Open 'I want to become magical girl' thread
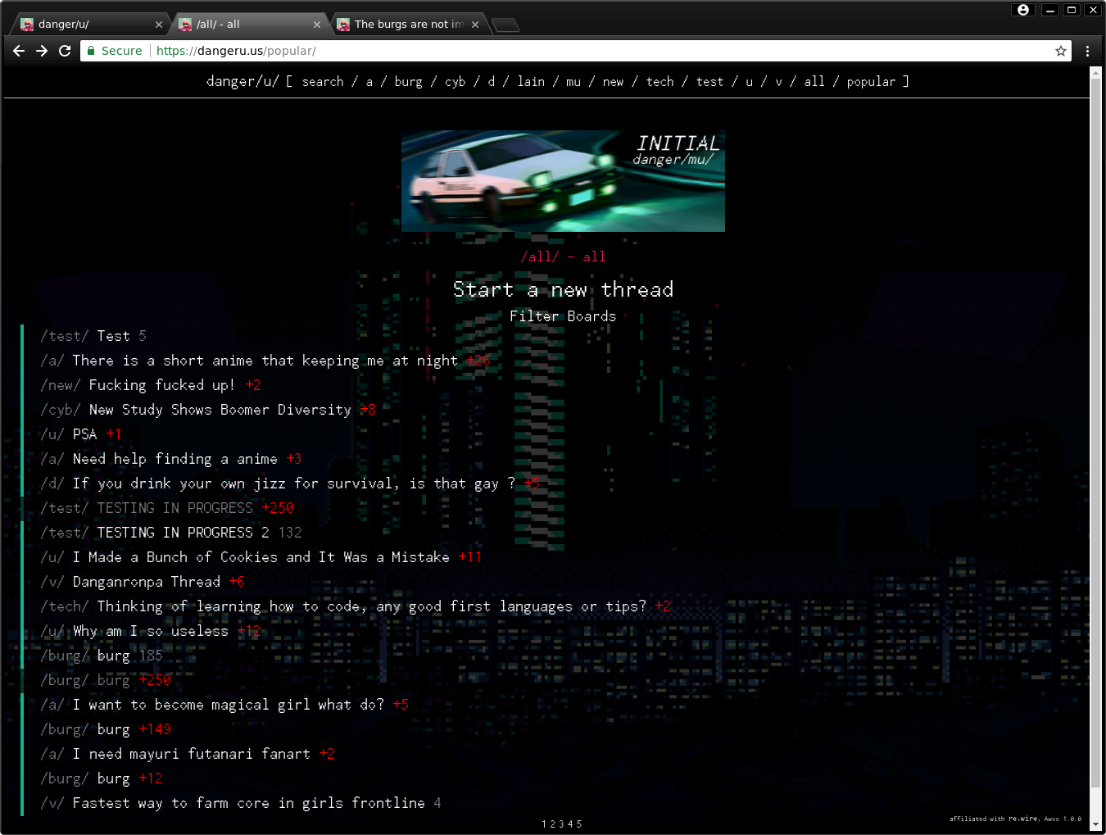 point(228,705)
